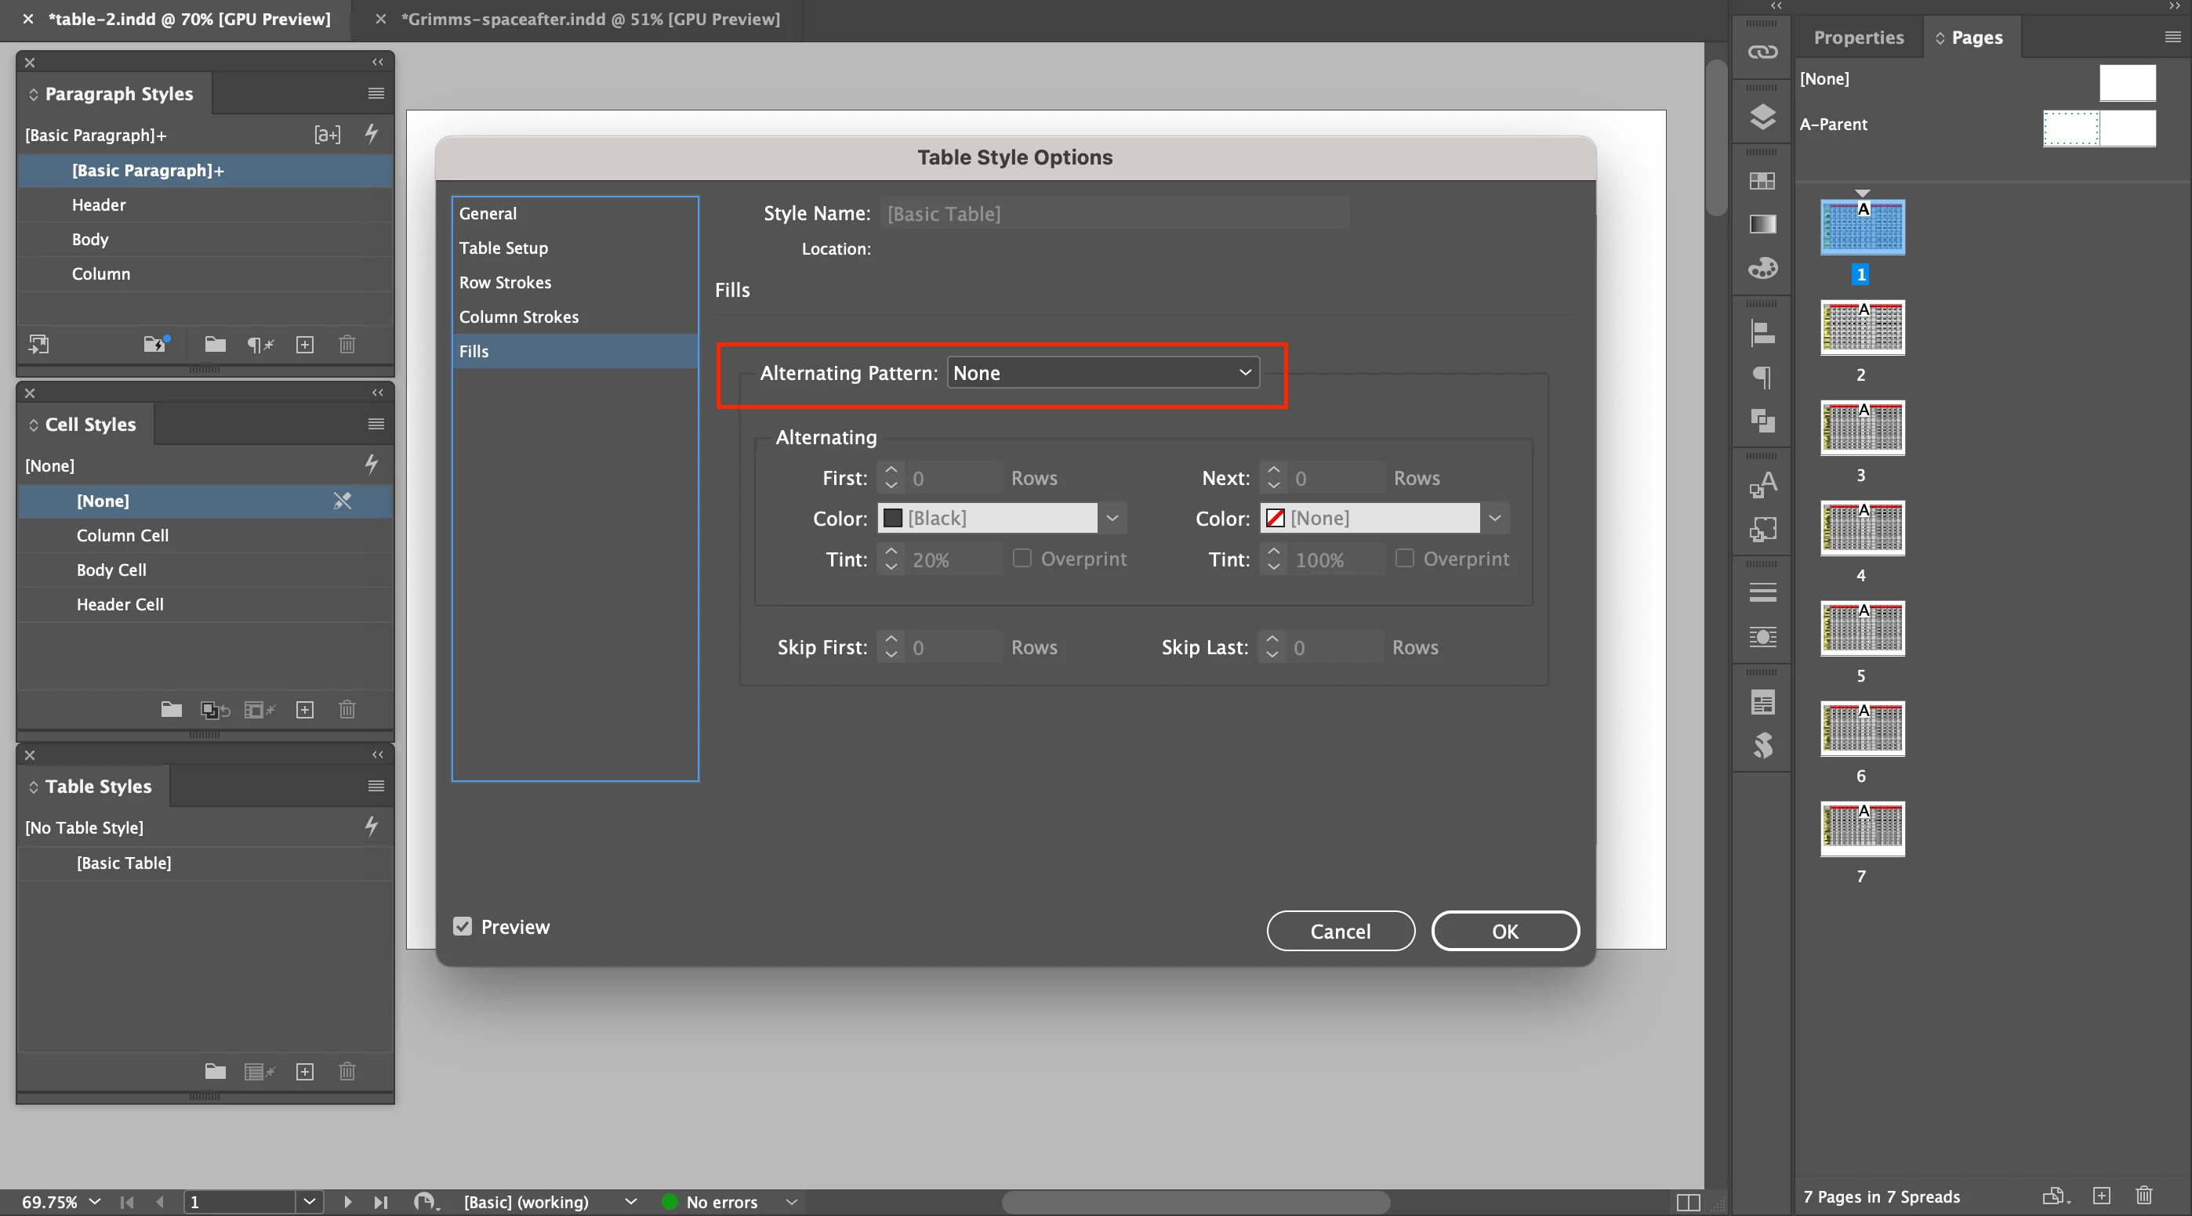Create new page in Pages panel

(x=2101, y=1196)
